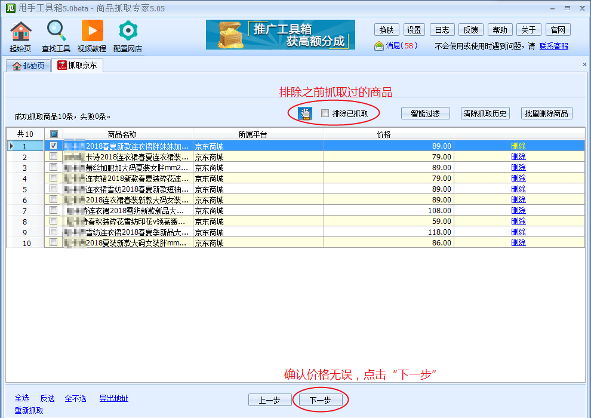Close the 抓取京东 tab panel with x

point(584,64)
